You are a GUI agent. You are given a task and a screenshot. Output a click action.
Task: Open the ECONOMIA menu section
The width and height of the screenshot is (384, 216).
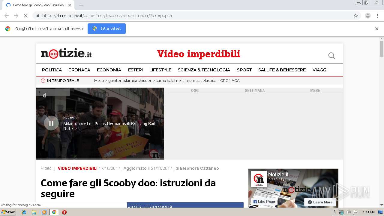pos(109,70)
